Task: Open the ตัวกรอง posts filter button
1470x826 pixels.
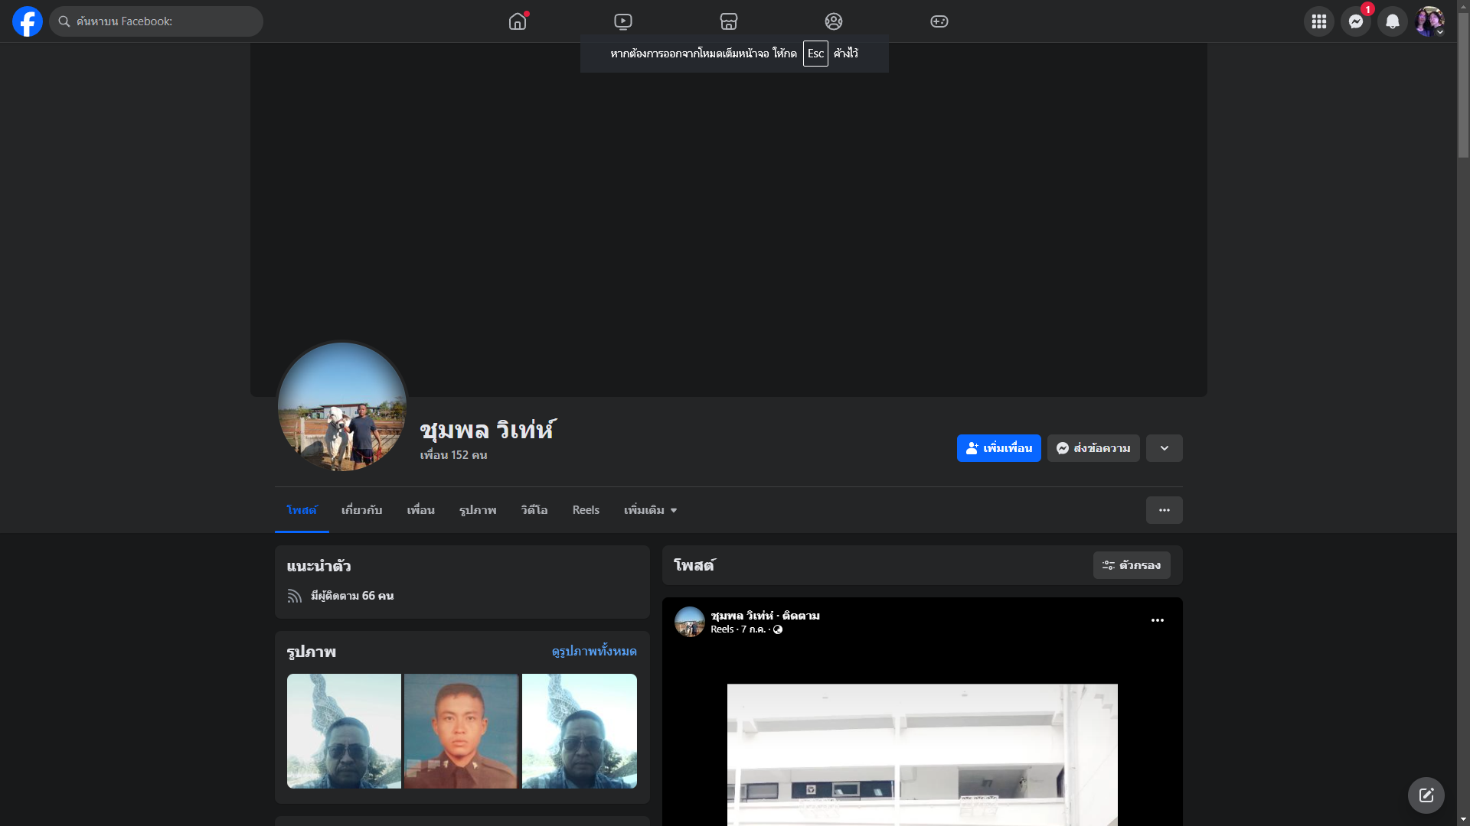Action: [1132, 565]
